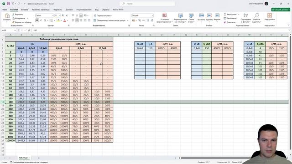Click the Автосумма sigma icon
Viewport: 292px width, 164px height.
point(225,14)
